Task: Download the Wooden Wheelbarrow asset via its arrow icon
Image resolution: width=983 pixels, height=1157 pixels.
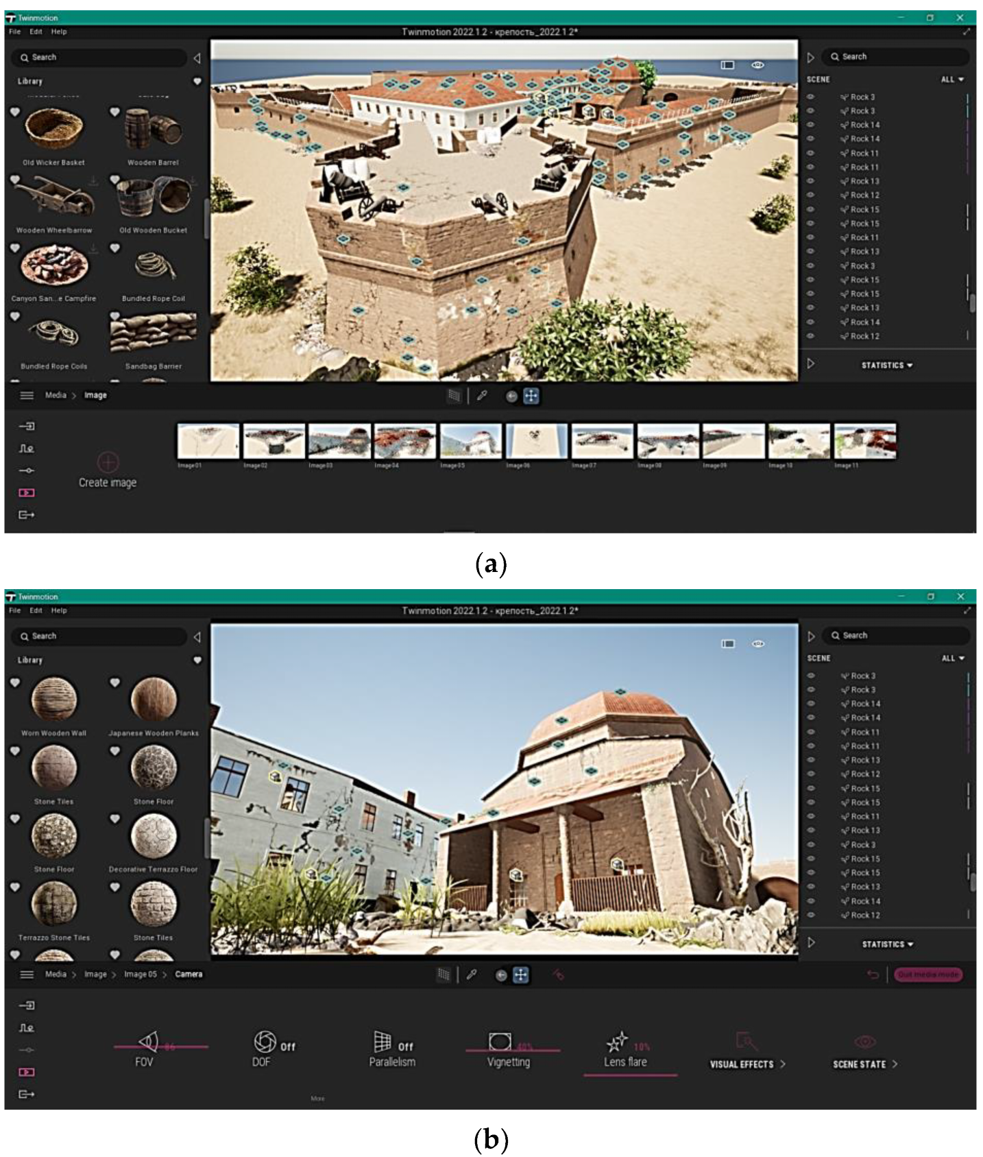Action: tap(93, 181)
